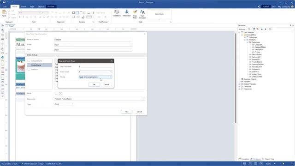The image size is (295, 166).
Task: Click Hundredths of Inch units in status bar
Action: [9, 164]
